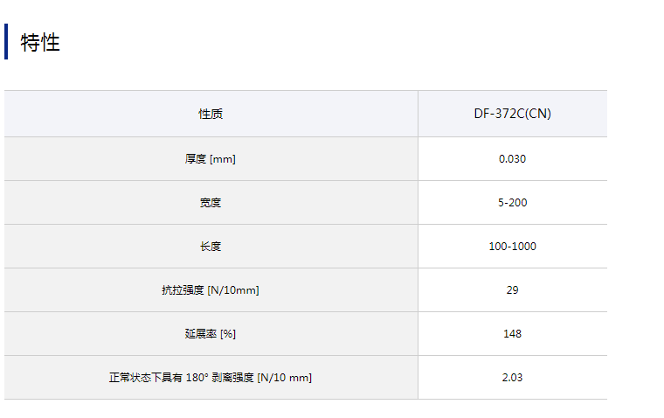
Task: Select the 5-200 width value
Action: pyautogui.click(x=512, y=203)
